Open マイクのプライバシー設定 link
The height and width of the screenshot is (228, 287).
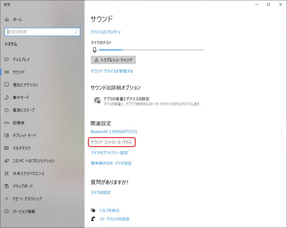tap(110, 153)
